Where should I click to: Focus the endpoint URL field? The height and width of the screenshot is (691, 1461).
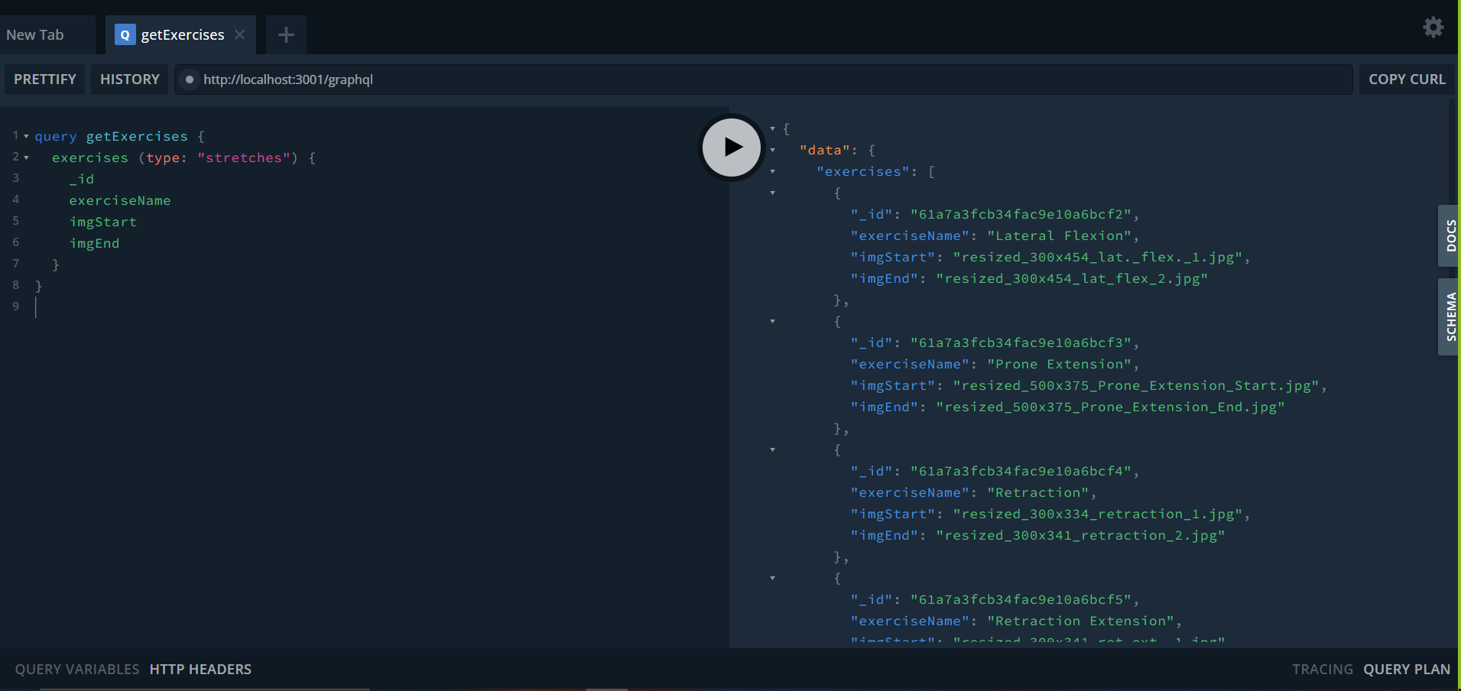765,79
